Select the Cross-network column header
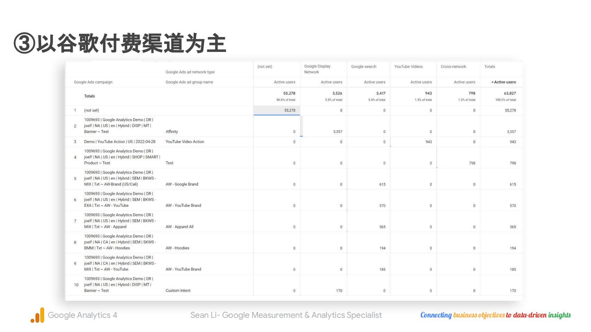The height and width of the screenshot is (332, 591). 453,67
